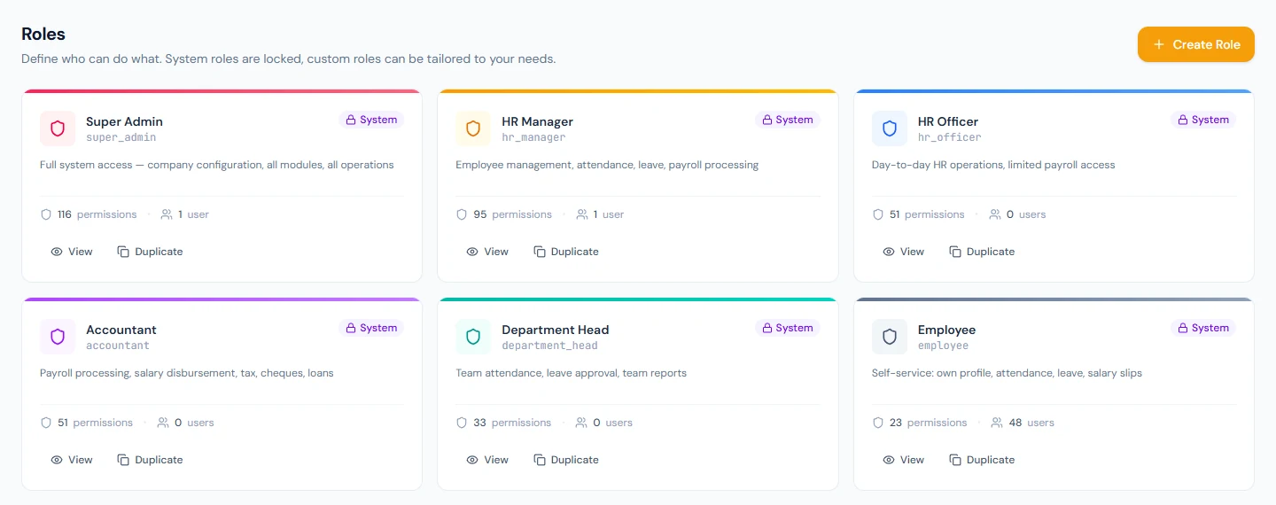Image resolution: width=1276 pixels, height=505 pixels.
Task: Click the super_admin slug text
Action: [121, 138]
